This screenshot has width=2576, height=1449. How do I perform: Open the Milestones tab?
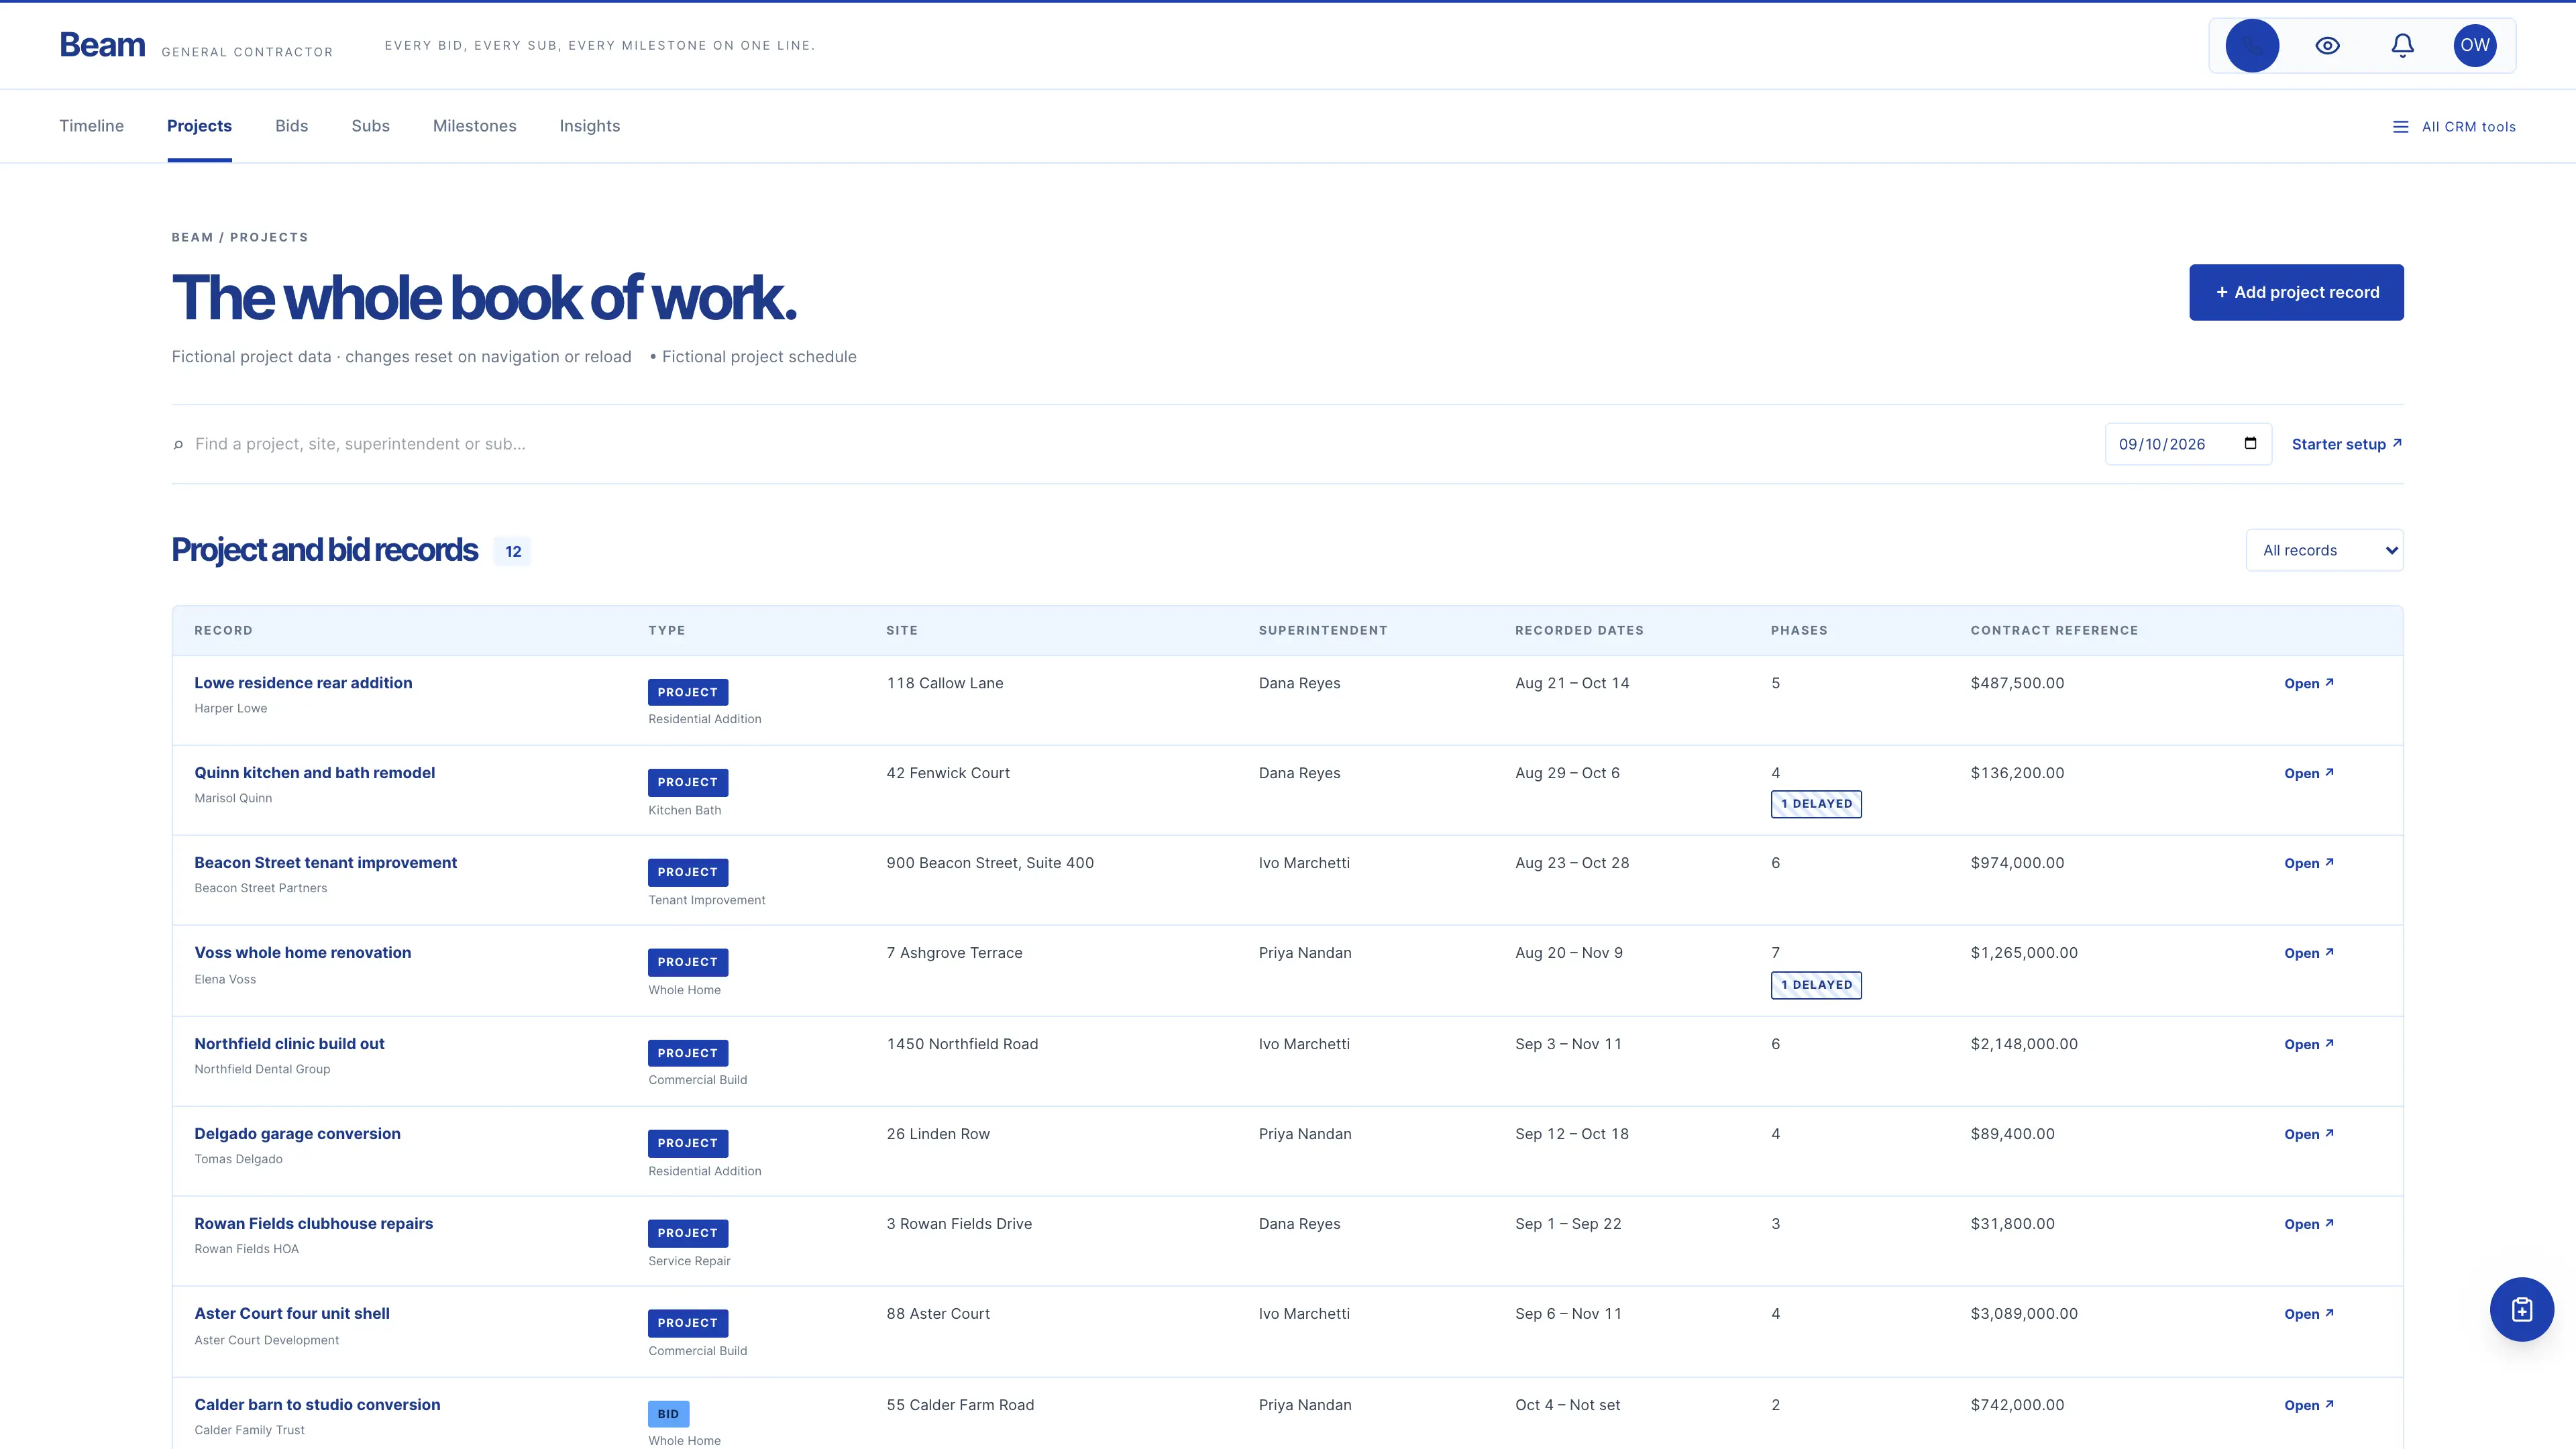tap(474, 126)
